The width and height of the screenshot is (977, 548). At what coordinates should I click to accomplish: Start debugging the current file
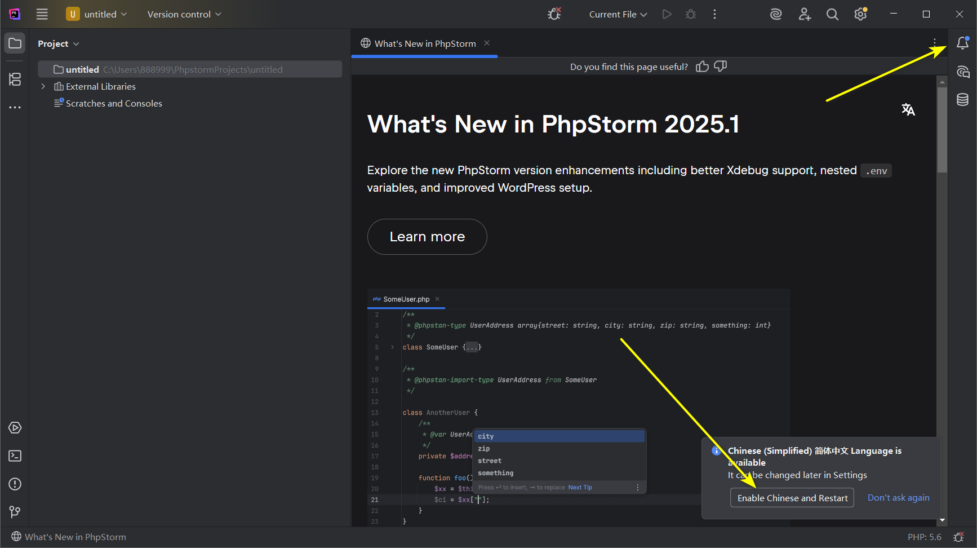pyautogui.click(x=691, y=14)
